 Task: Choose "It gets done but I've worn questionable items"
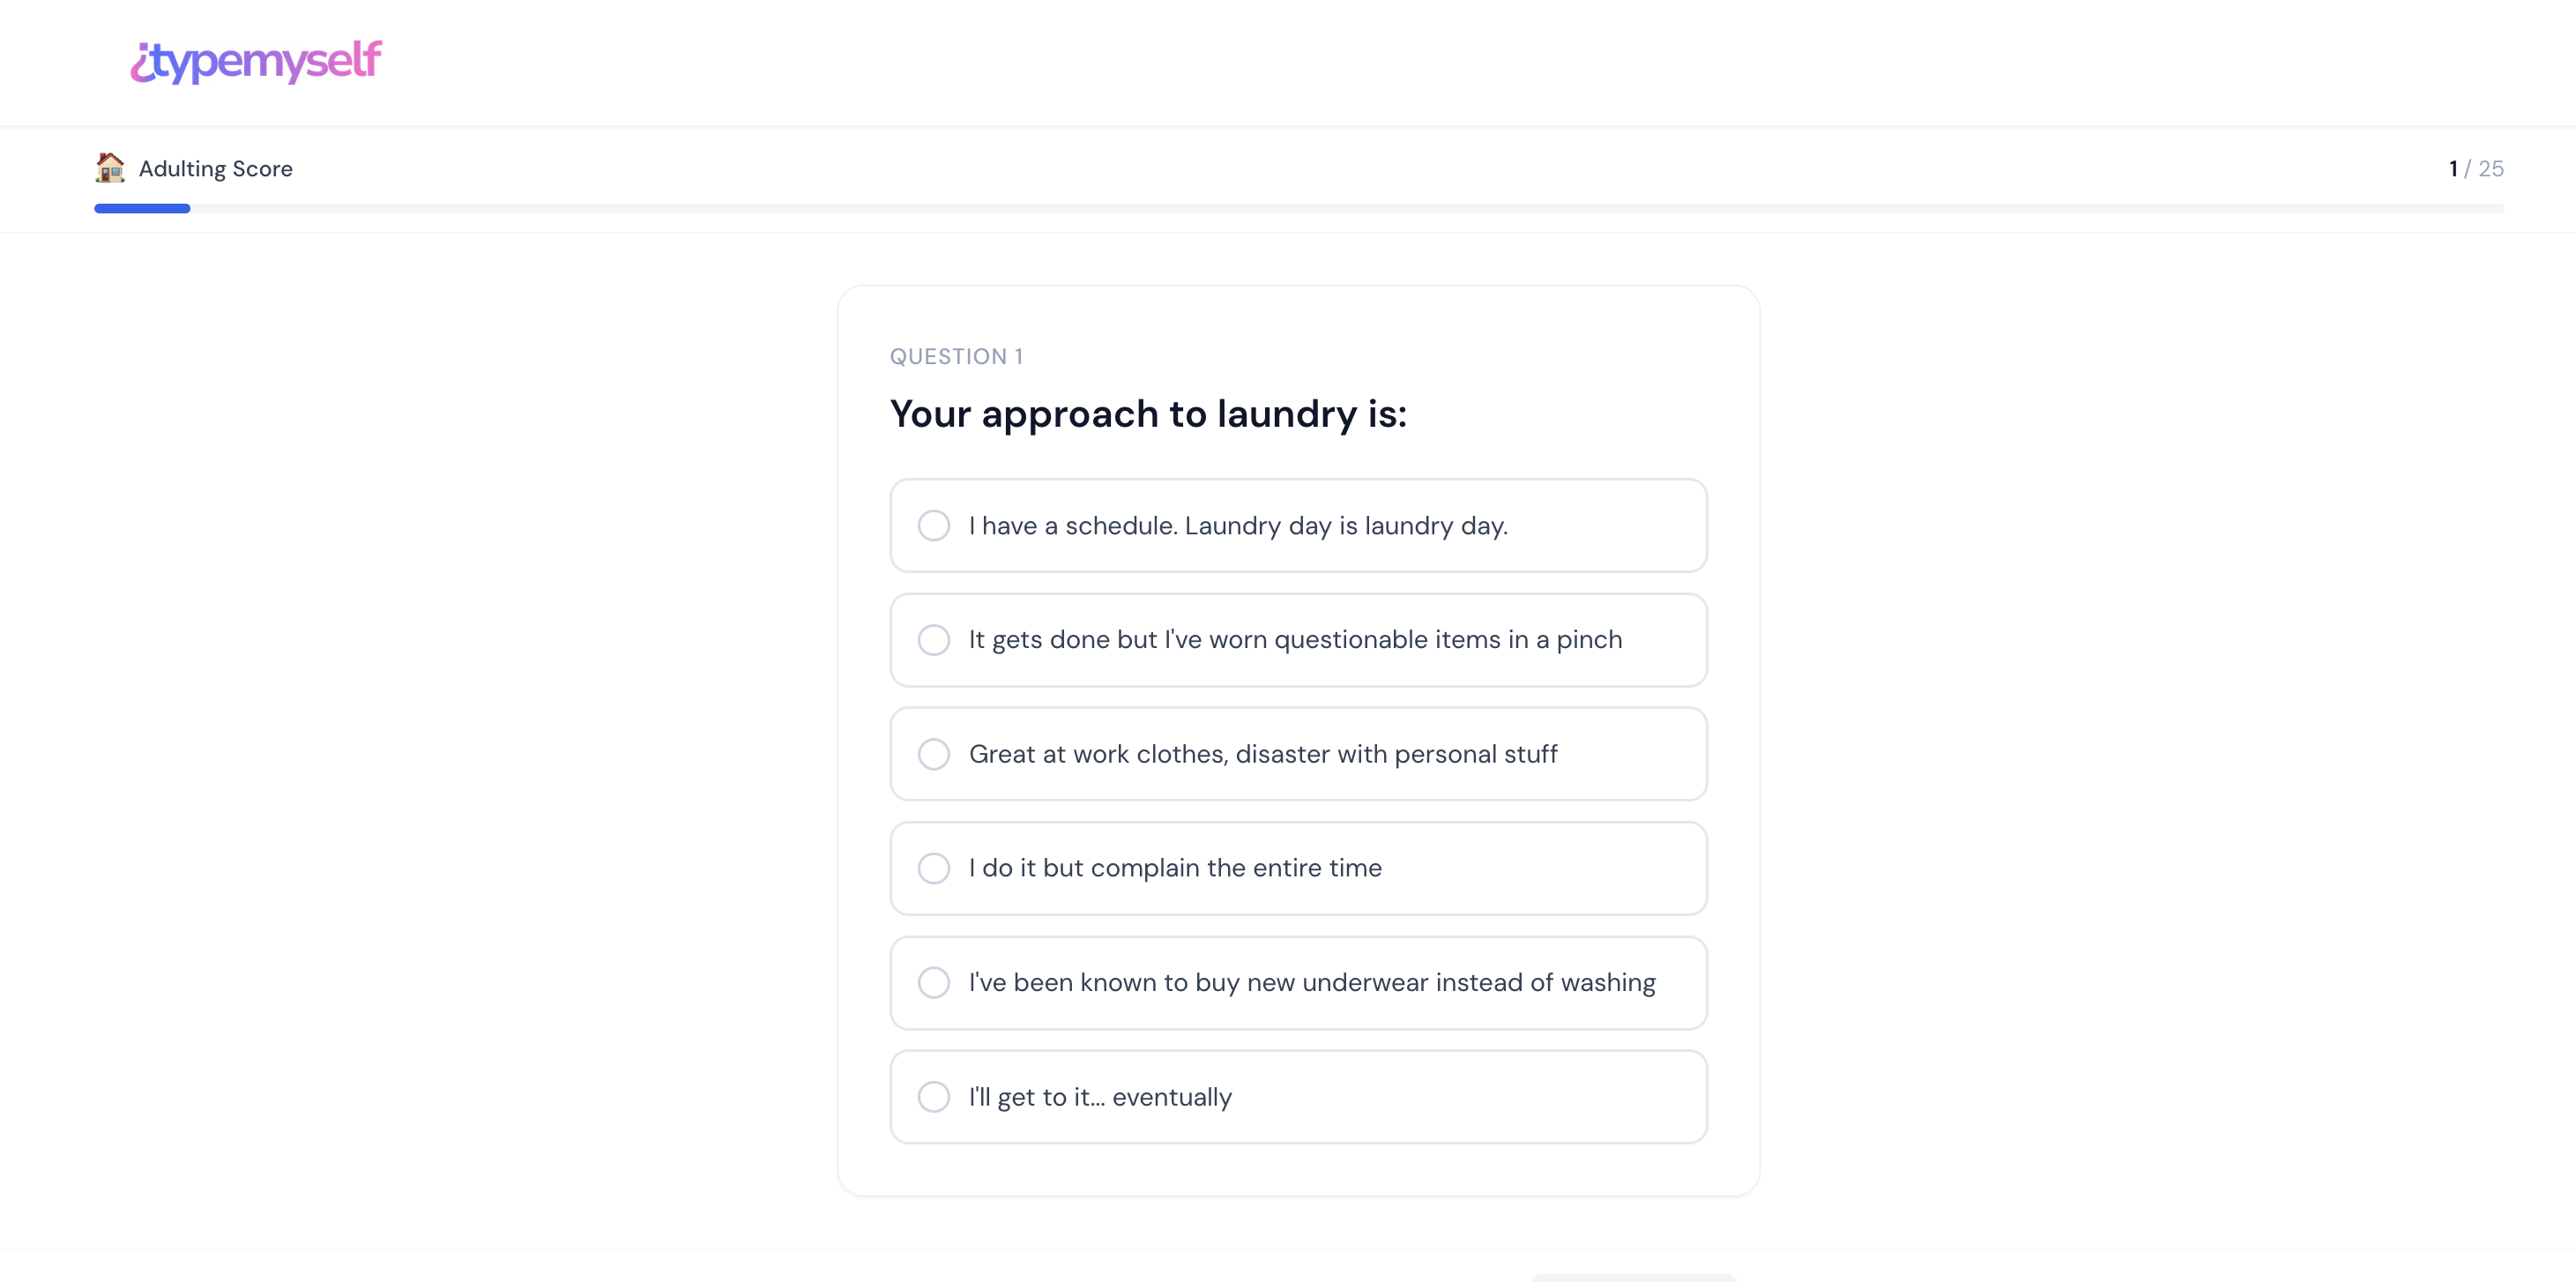[x=1297, y=639]
